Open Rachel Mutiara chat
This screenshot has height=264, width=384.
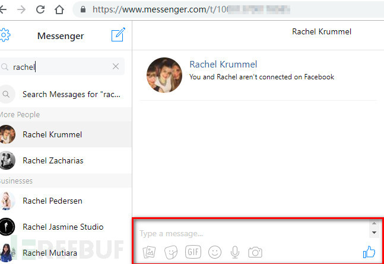66,253
